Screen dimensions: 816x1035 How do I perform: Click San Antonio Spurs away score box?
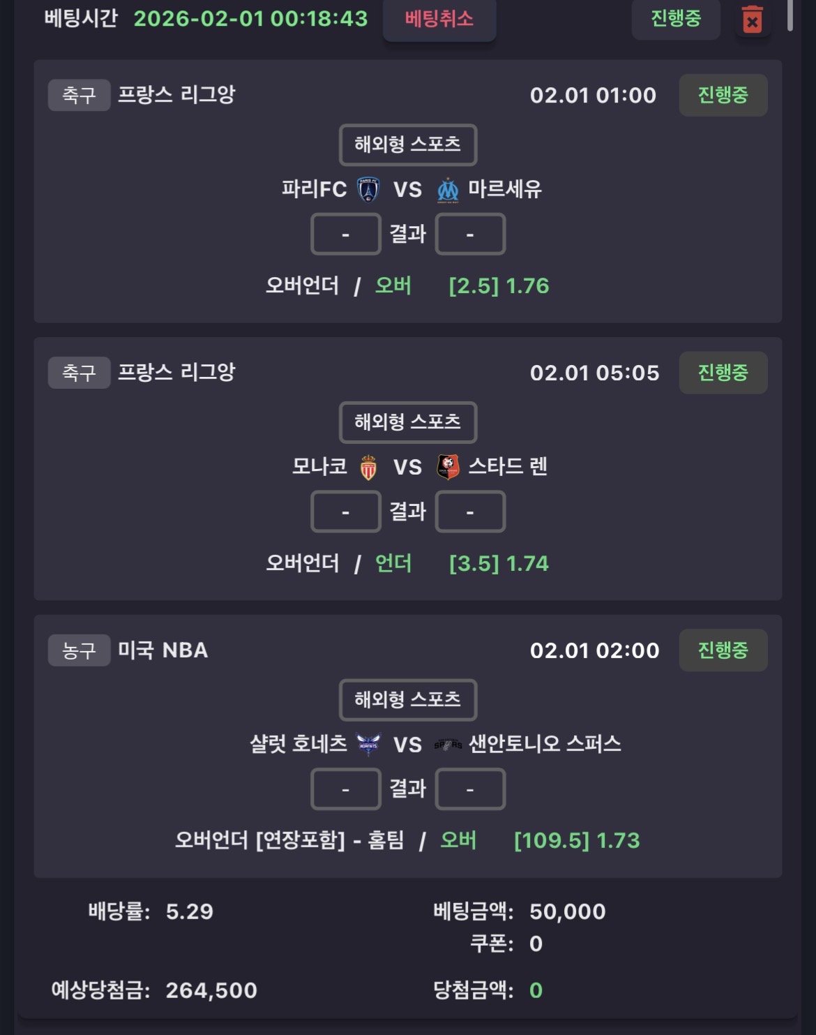(x=470, y=789)
